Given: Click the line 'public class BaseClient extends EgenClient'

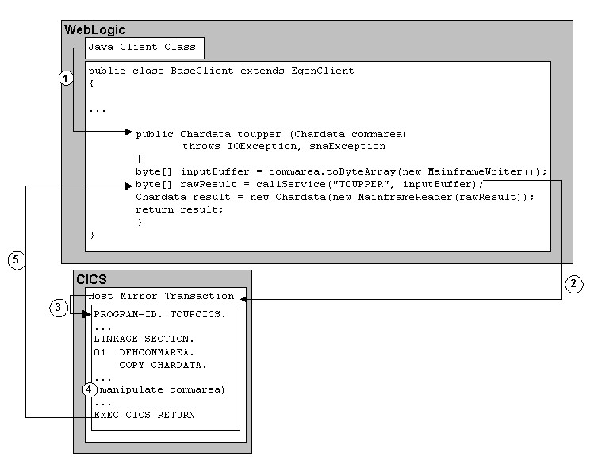Looking at the screenshot, I should tap(221, 71).
